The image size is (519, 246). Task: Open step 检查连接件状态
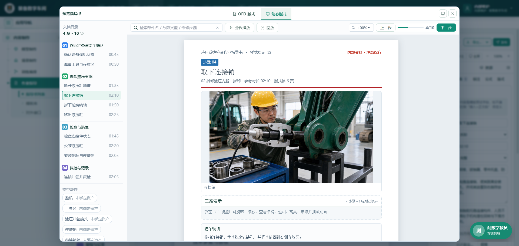click(x=91, y=136)
